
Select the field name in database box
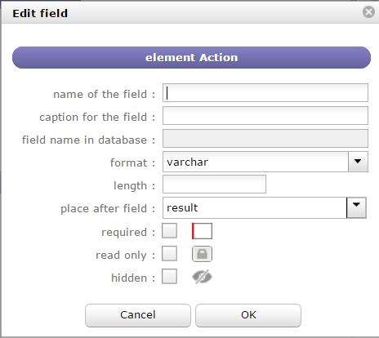pyautogui.click(x=265, y=139)
